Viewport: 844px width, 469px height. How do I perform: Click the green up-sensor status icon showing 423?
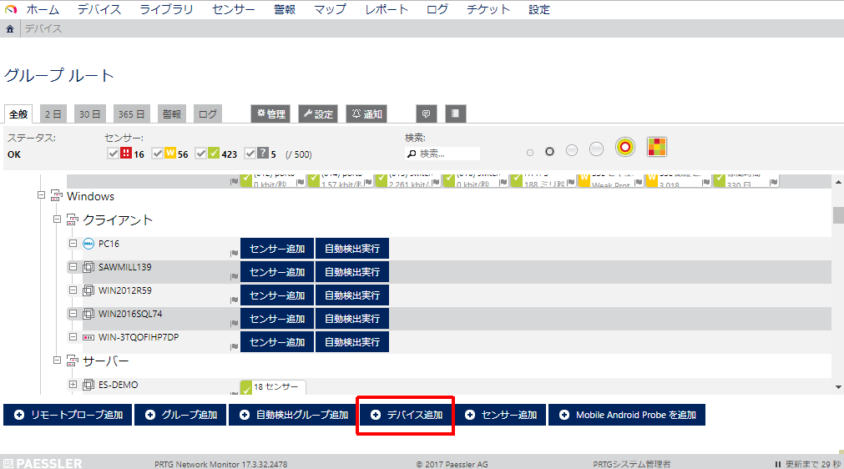point(214,154)
